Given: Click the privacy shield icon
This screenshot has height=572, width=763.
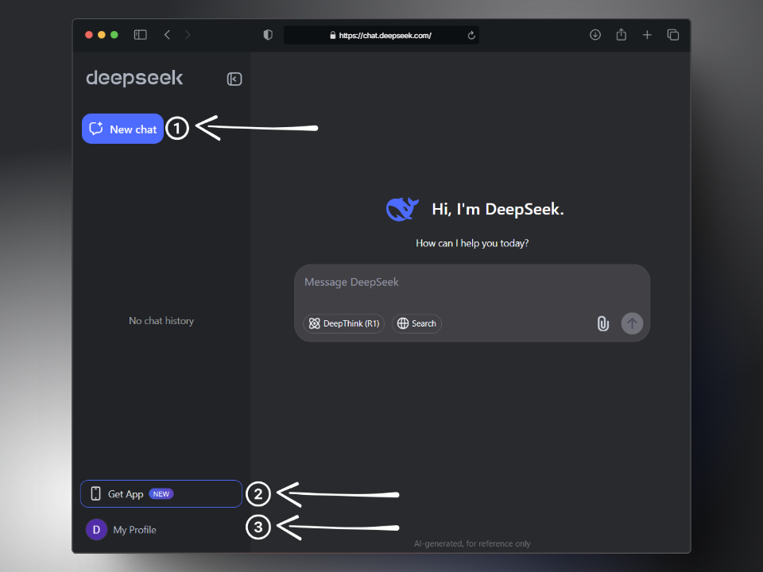Looking at the screenshot, I should click(x=268, y=35).
